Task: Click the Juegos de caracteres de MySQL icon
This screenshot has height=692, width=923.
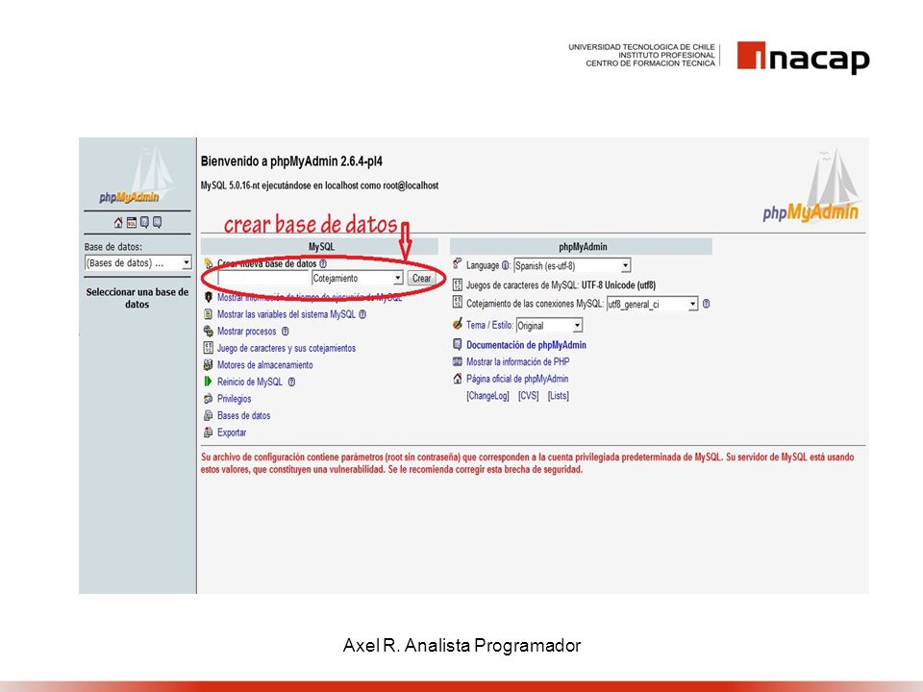Action: 458,285
